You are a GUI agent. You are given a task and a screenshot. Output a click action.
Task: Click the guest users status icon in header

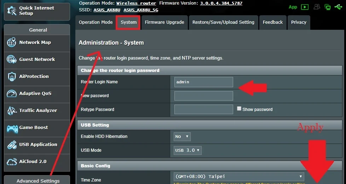tap(317, 7)
